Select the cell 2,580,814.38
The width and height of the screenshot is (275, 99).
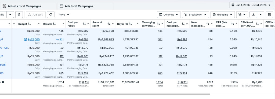coord(131,64)
